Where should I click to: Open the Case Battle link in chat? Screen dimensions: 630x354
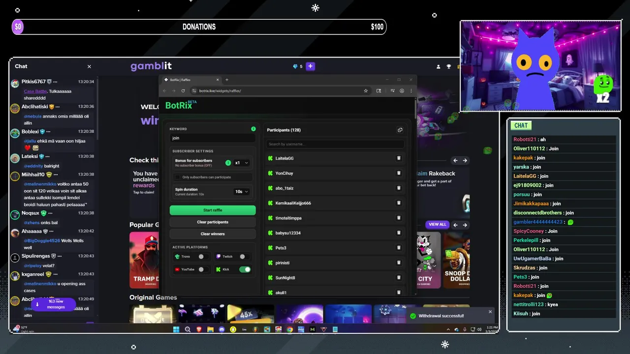tap(34, 91)
